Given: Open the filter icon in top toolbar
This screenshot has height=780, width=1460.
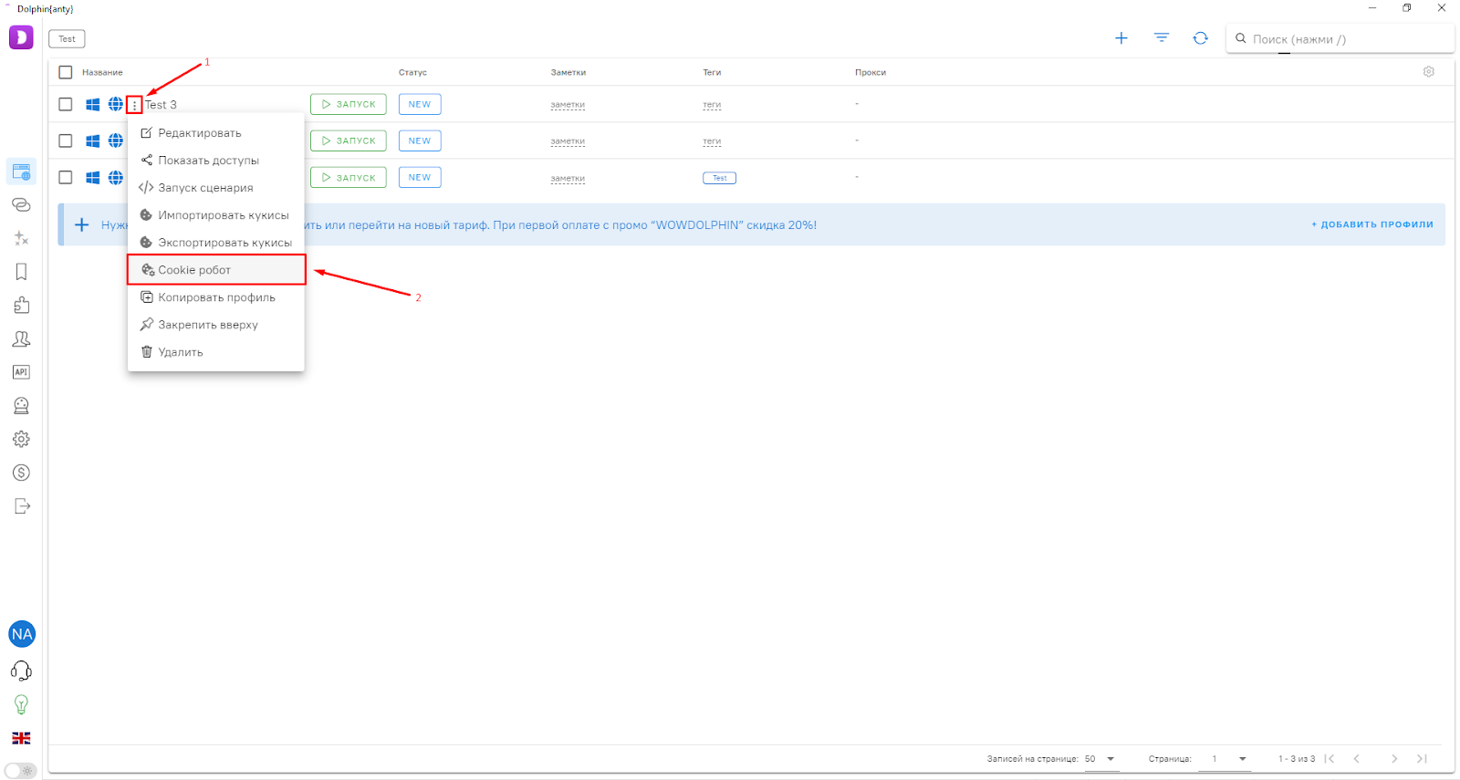Looking at the screenshot, I should tap(1161, 38).
